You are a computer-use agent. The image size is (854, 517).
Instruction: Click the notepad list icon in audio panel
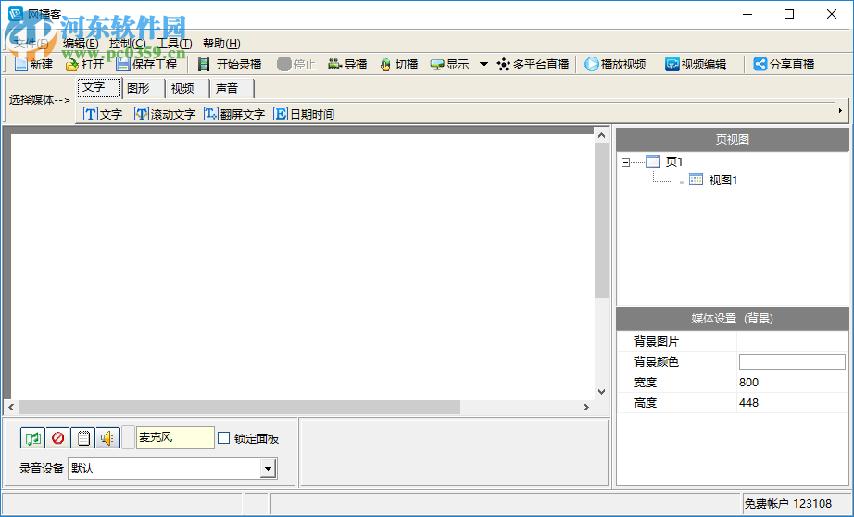[x=82, y=438]
